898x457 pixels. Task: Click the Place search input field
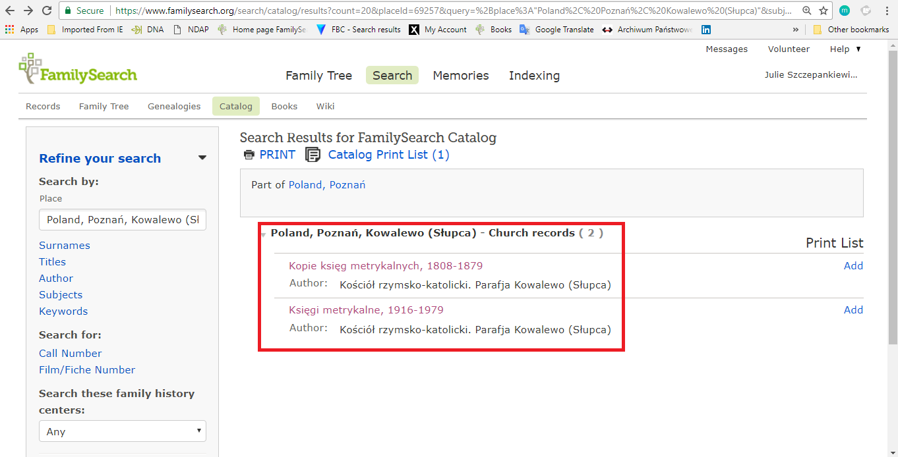pyautogui.click(x=123, y=219)
